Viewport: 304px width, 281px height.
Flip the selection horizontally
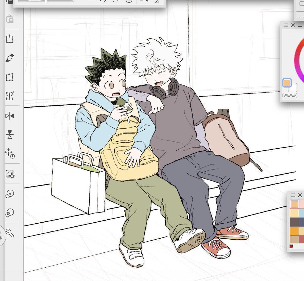pyautogui.click(x=10, y=116)
